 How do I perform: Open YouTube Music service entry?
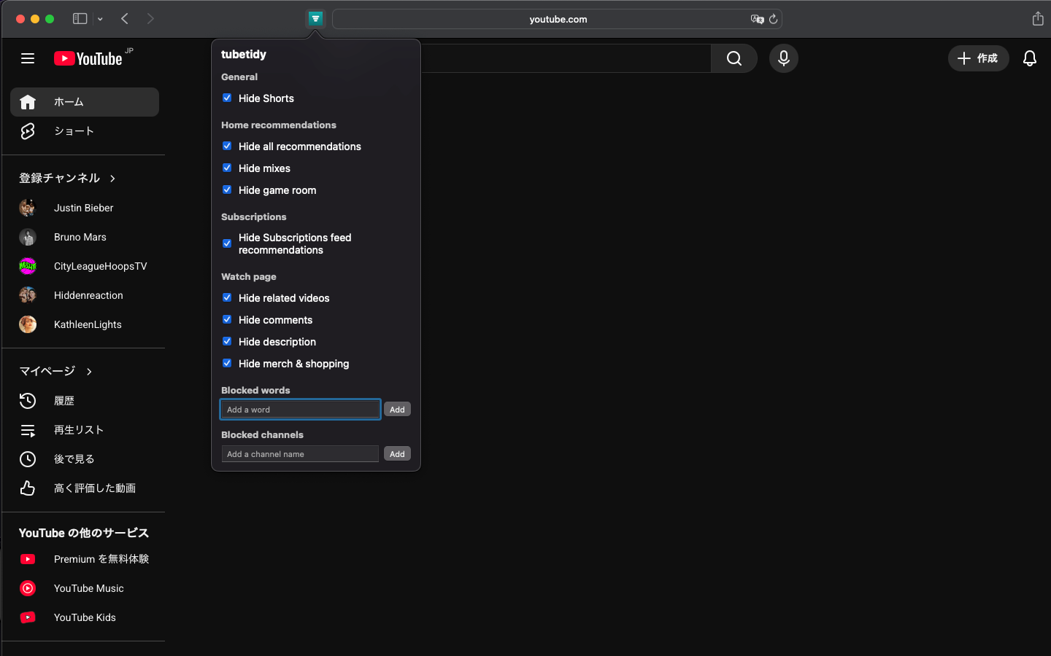tap(85, 588)
